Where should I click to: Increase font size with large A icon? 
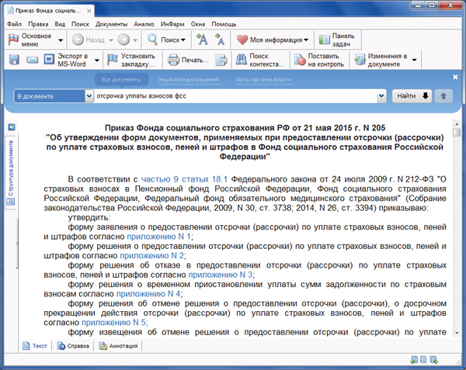202,39
